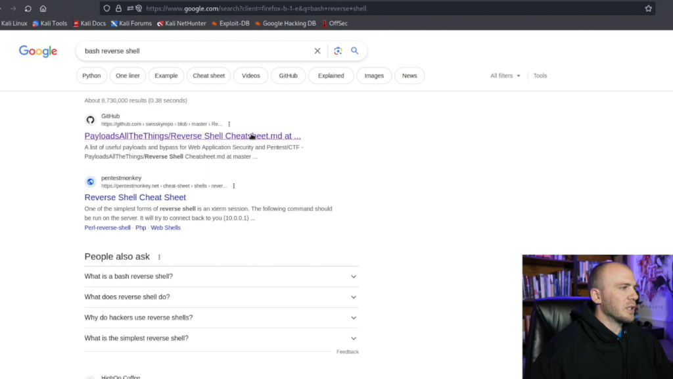The width and height of the screenshot is (673, 379).
Task: Expand What is the simplest reverse shell?
Action: point(221,338)
